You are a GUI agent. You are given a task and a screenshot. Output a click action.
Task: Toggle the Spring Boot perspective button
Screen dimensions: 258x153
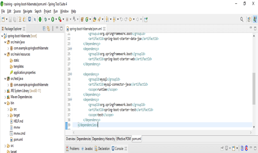pos(255,19)
